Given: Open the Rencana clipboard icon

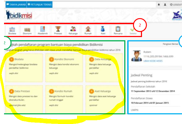Looking at the screenshot, I should 118,30.
